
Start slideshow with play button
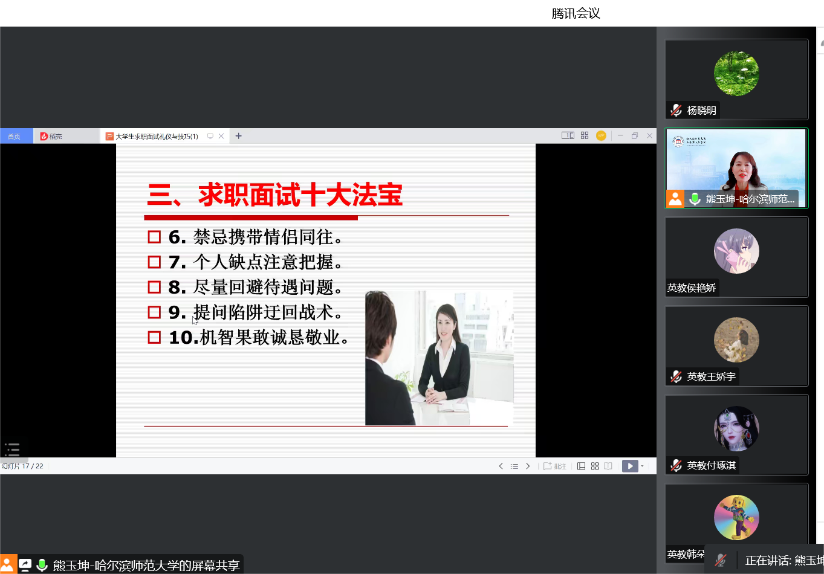[x=629, y=466]
